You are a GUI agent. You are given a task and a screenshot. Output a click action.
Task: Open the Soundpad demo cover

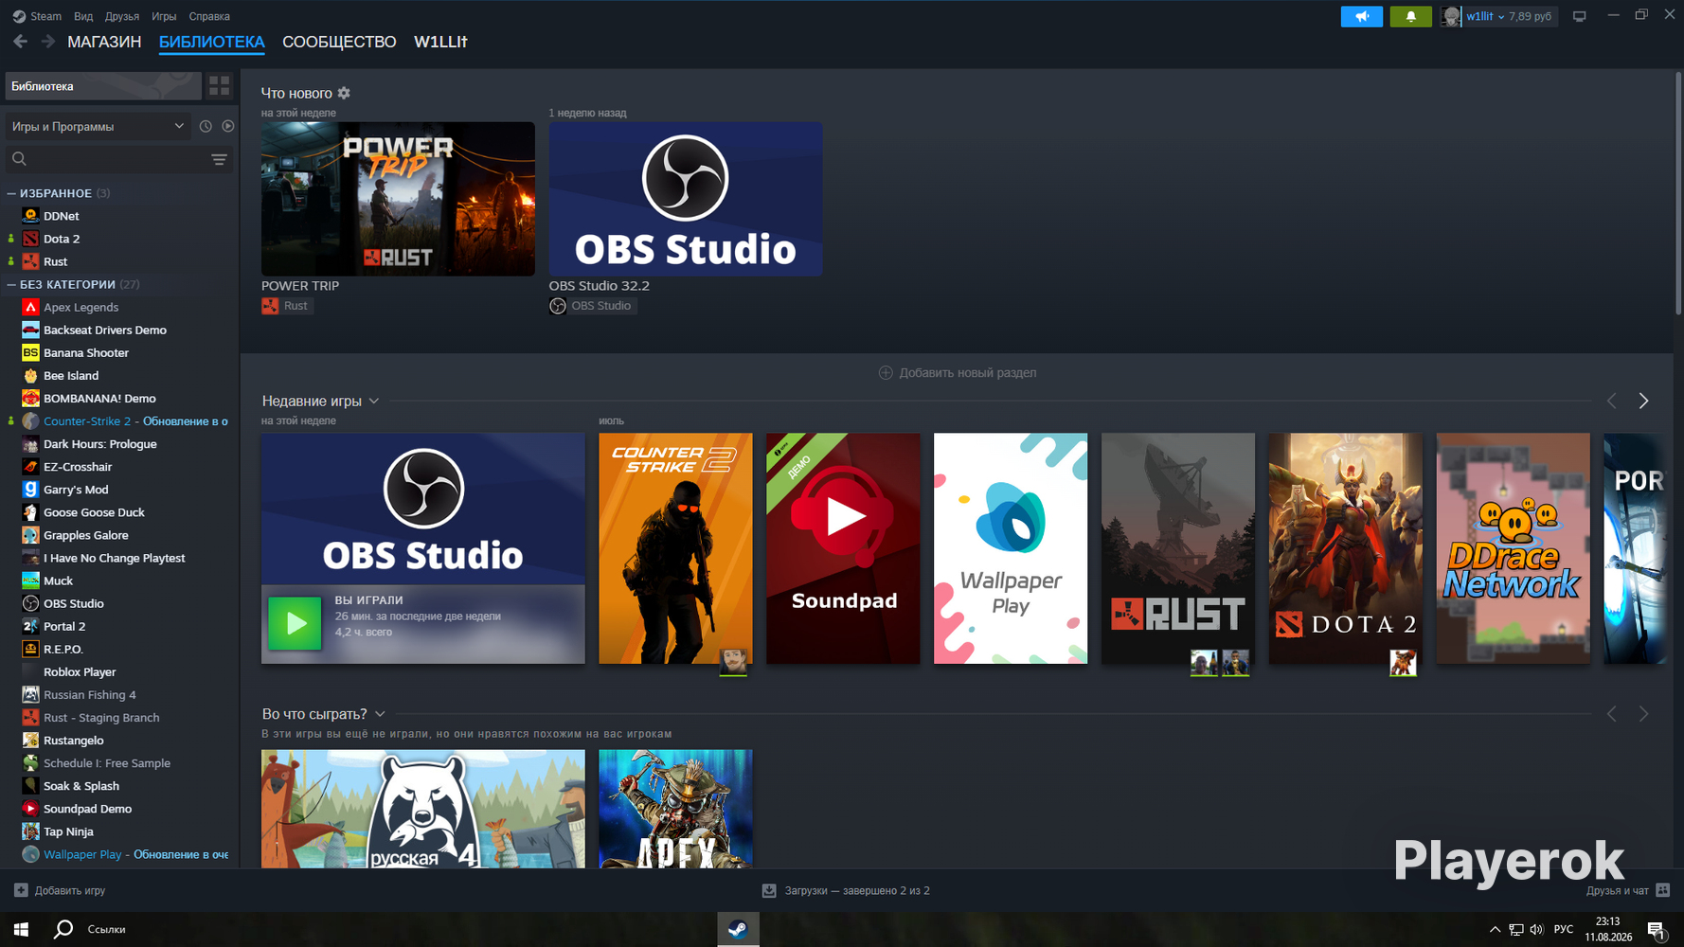(x=843, y=548)
